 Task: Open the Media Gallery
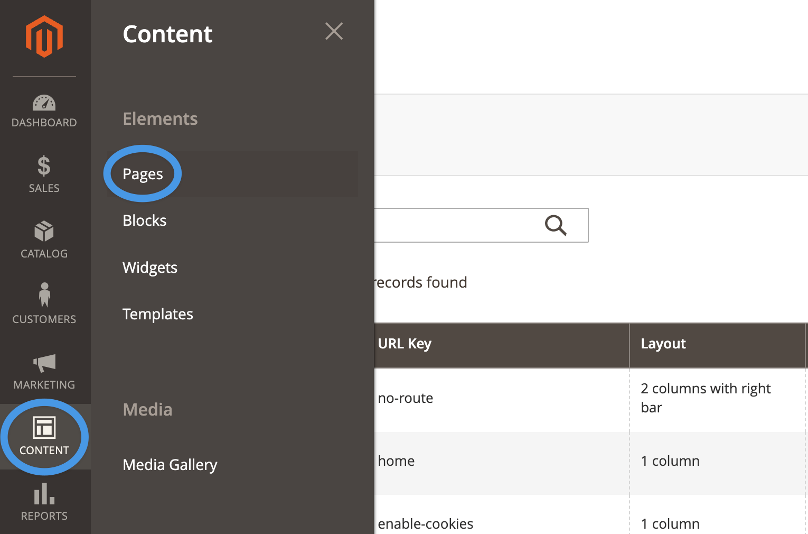point(170,465)
